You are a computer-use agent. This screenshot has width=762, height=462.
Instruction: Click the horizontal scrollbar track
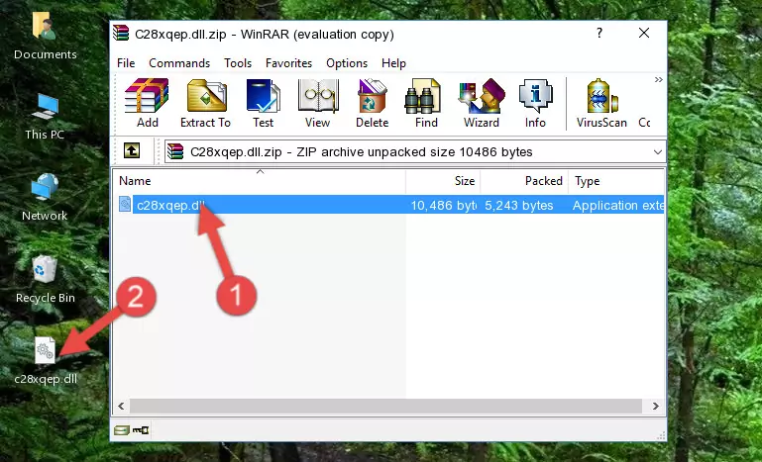[385, 406]
